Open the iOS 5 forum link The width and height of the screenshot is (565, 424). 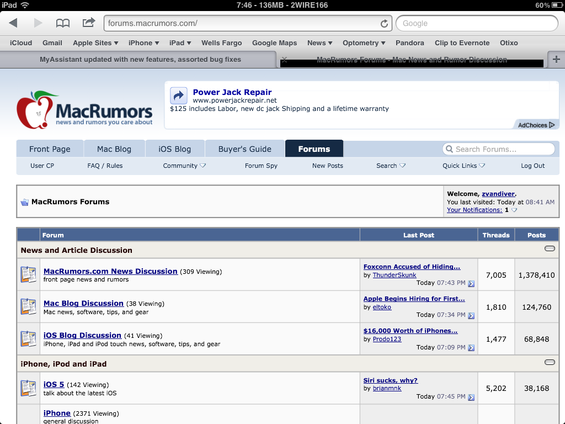tap(54, 384)
